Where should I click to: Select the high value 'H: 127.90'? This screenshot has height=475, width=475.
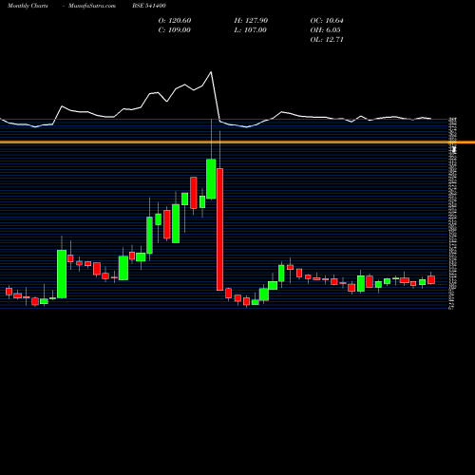(251, 21)
